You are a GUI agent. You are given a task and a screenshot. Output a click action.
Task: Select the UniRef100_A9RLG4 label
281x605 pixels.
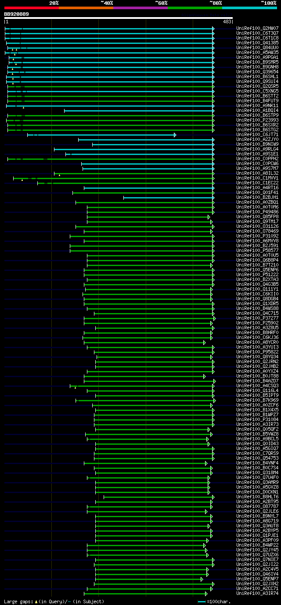(257, 149)
